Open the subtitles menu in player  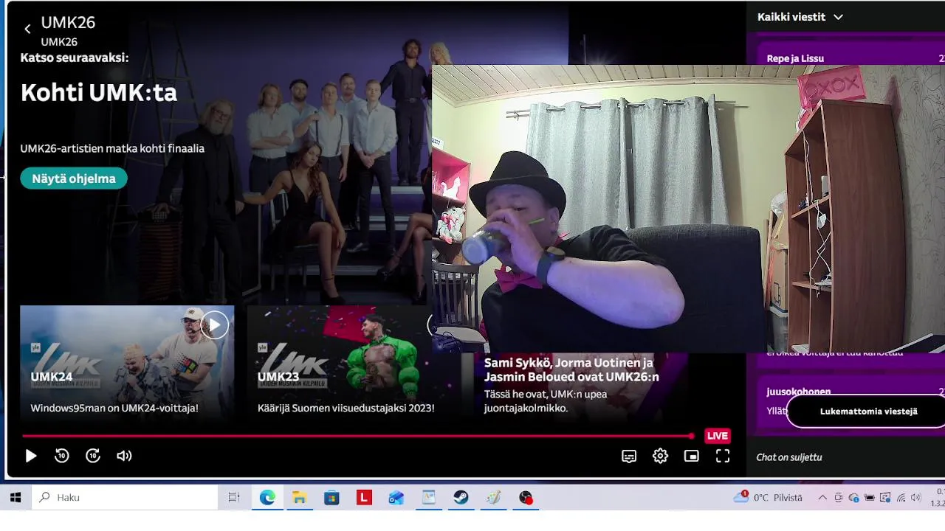[629, 457]
